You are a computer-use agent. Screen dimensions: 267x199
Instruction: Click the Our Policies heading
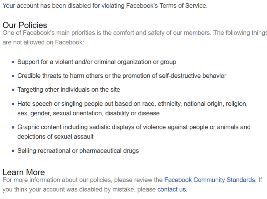pyautogui.click(x=25, y=25)
